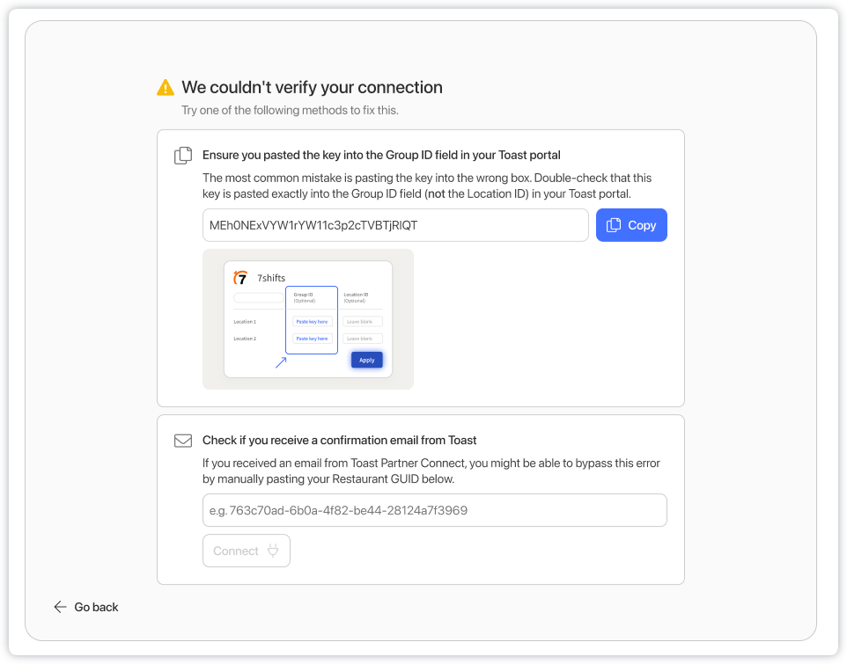The image size is (847, 664).
Task: Click the Location 1 'Paste key here' box
Action: point(312,322)
